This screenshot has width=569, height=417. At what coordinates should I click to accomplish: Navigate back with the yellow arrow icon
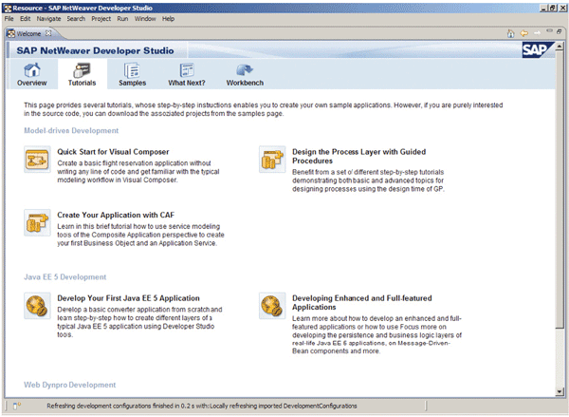tap(524, 32)
